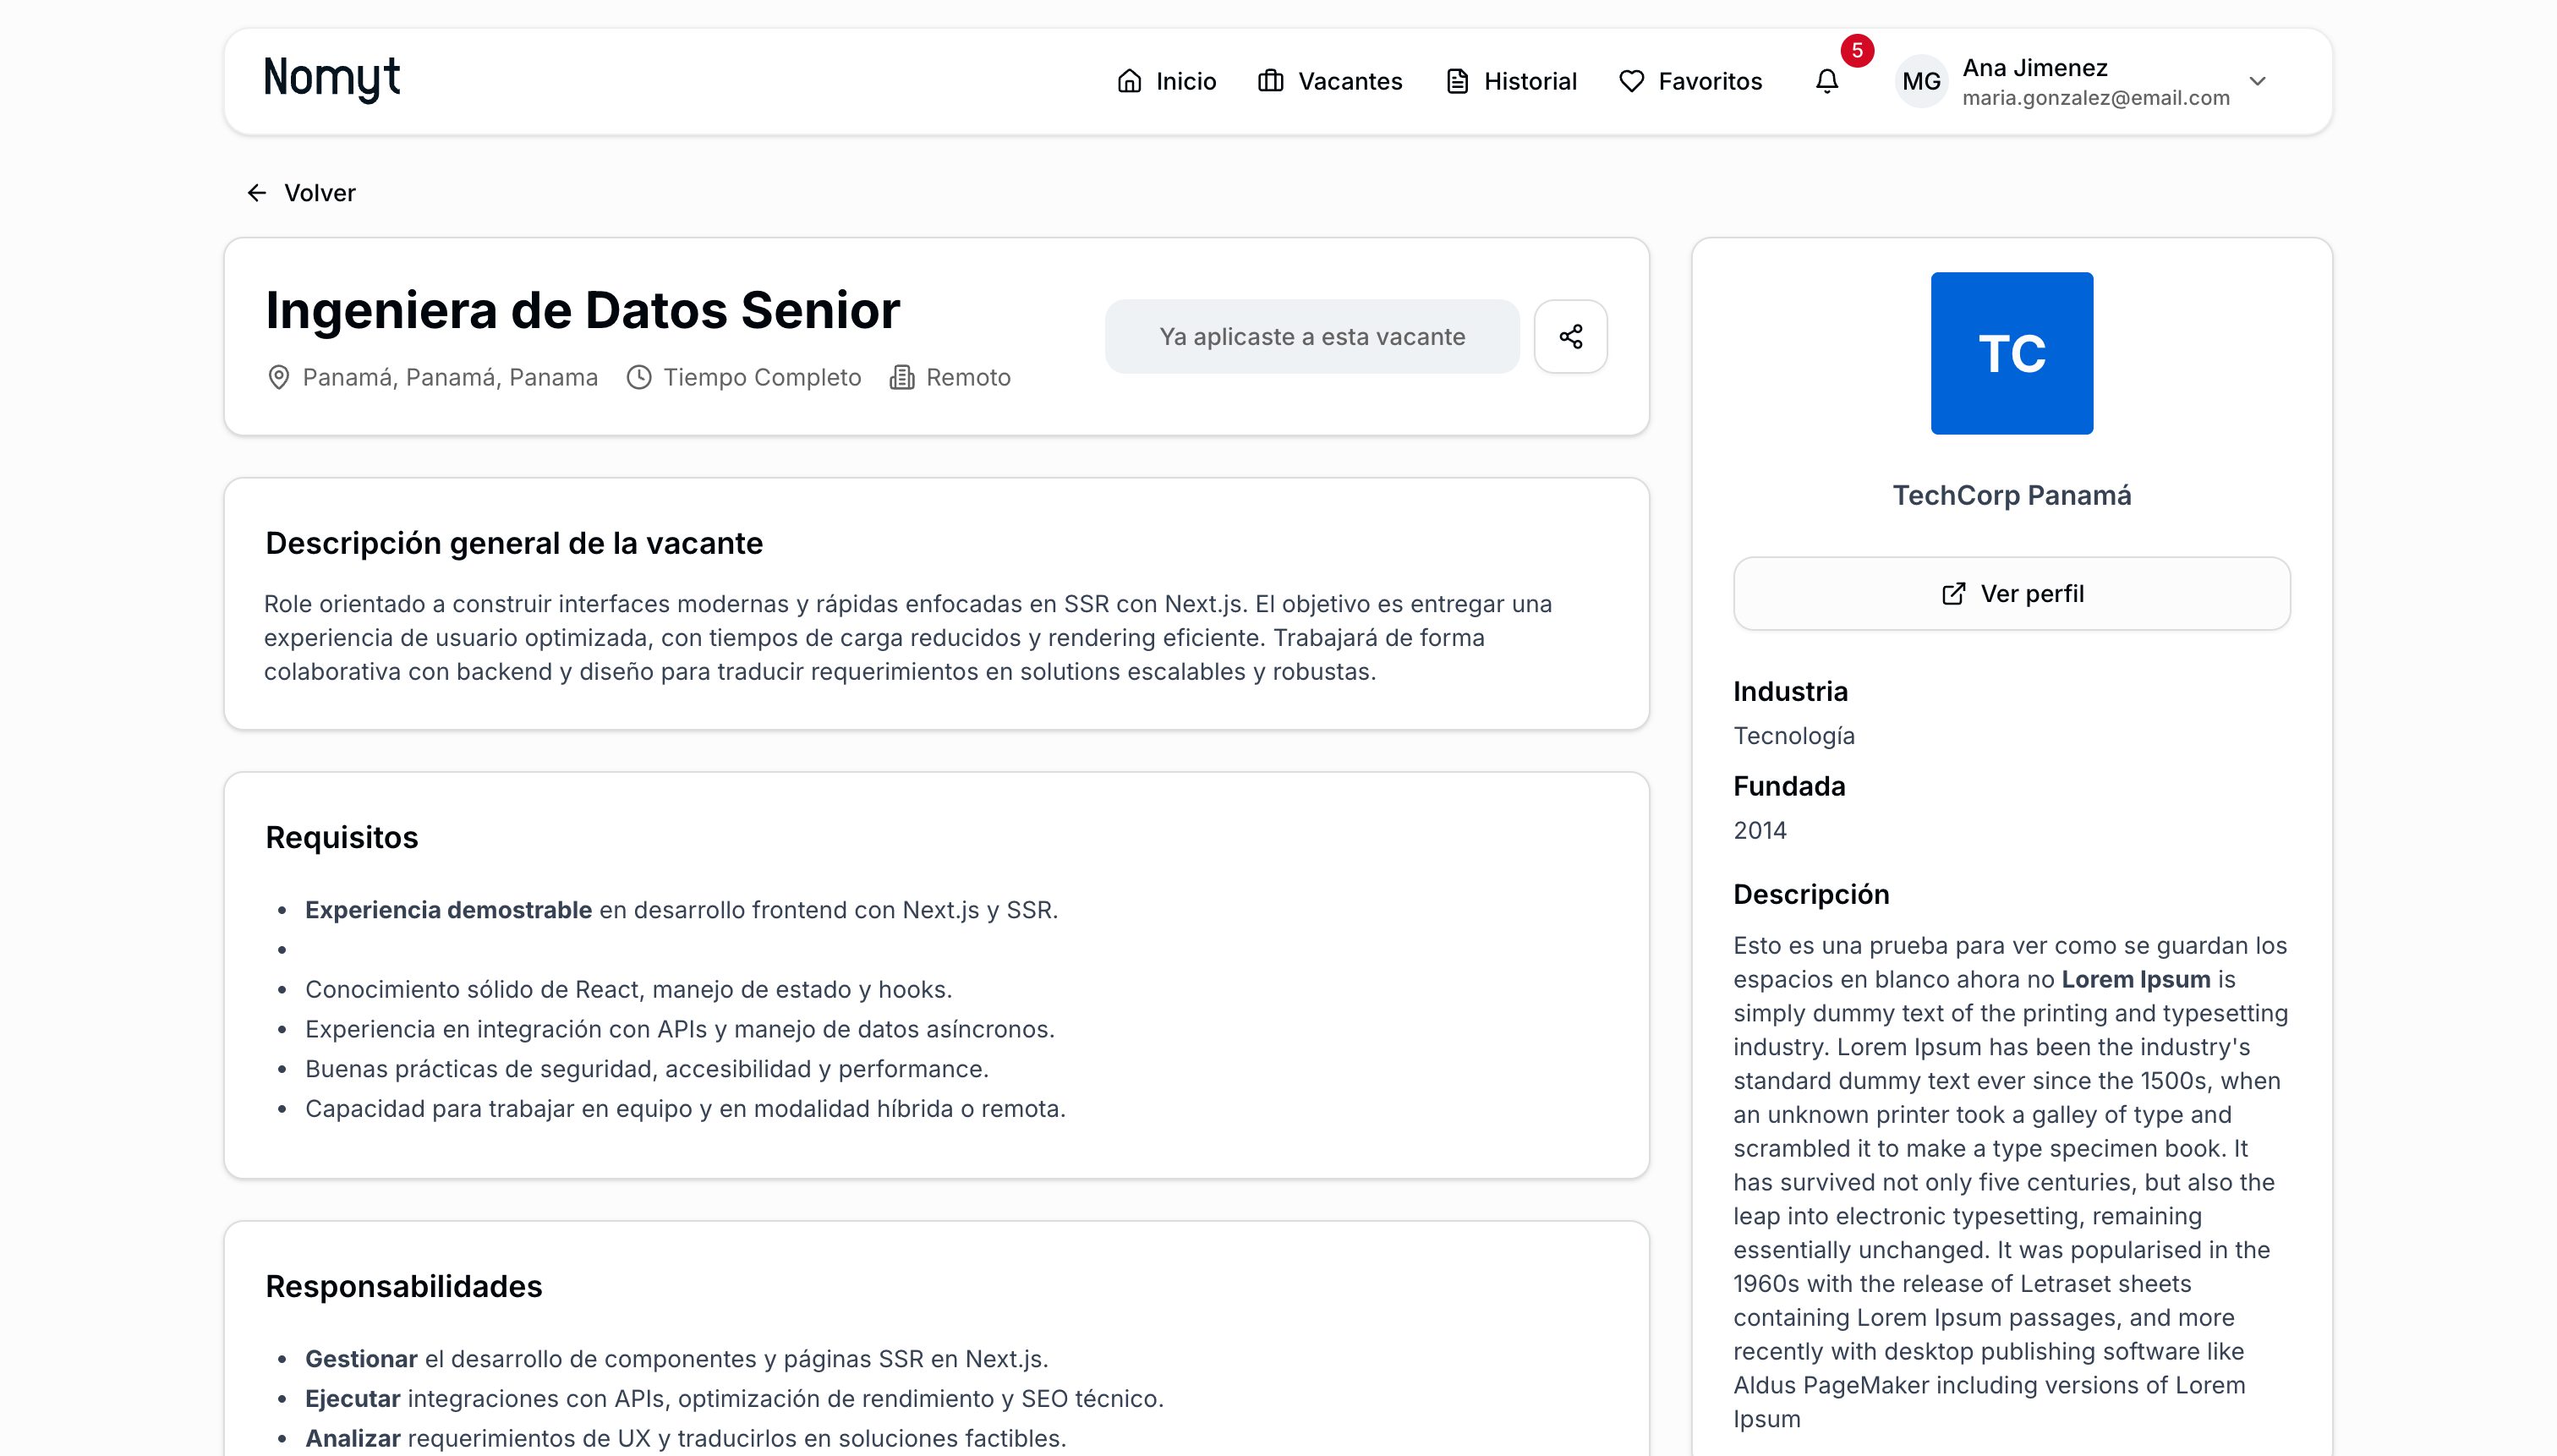Click Ver perfil for TechCorp Panamá
The image size is (2557, 1456).
[x=2011, y=592]
